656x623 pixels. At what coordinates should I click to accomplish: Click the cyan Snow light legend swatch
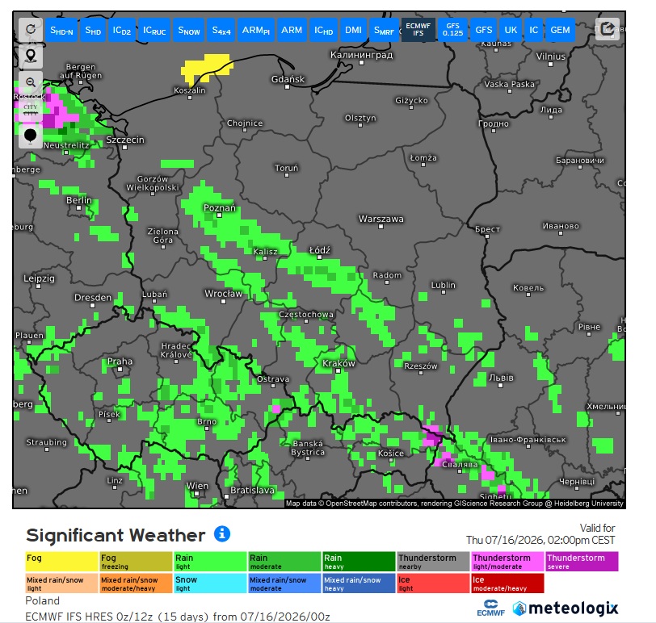pyautogui.click(x=210, y=583)
